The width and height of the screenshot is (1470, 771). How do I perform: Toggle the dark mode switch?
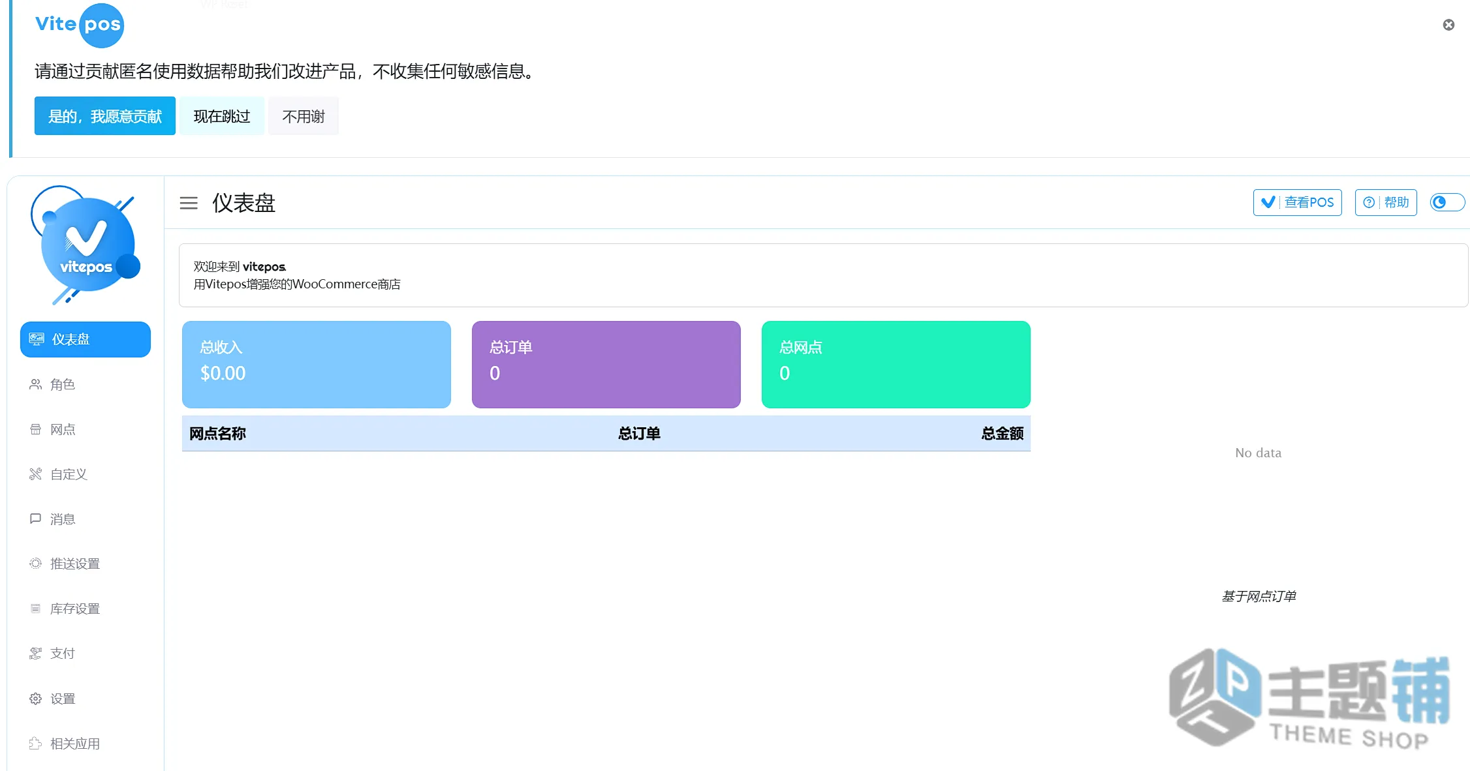point(1447,202)
